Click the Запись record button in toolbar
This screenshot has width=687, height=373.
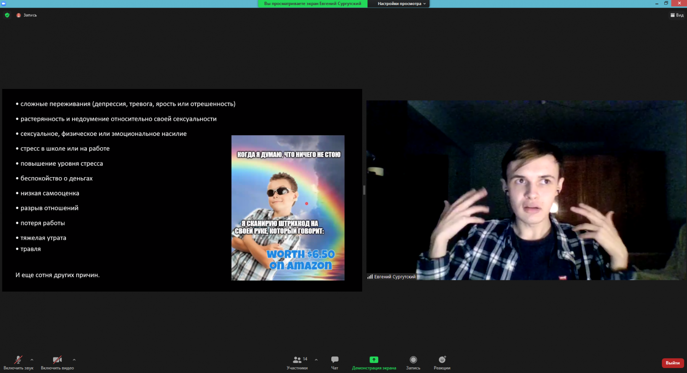coord(413,363)
